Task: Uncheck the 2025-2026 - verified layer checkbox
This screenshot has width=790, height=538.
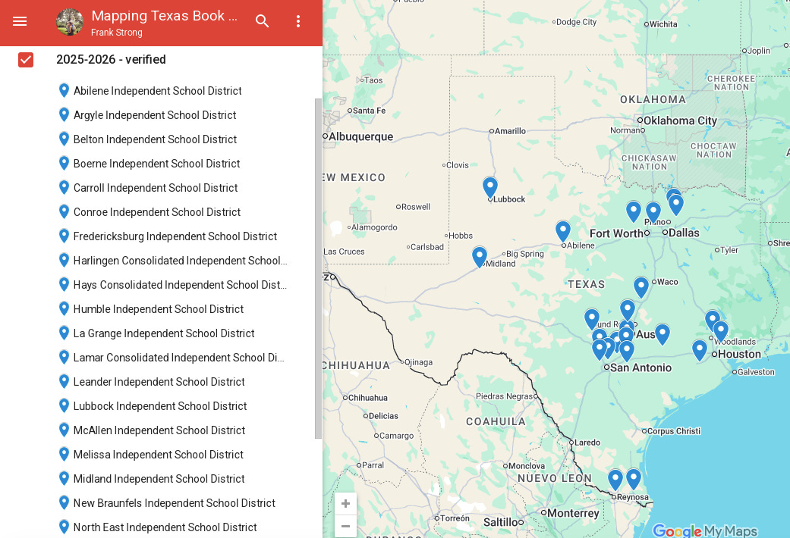Action: coord(26,60)
